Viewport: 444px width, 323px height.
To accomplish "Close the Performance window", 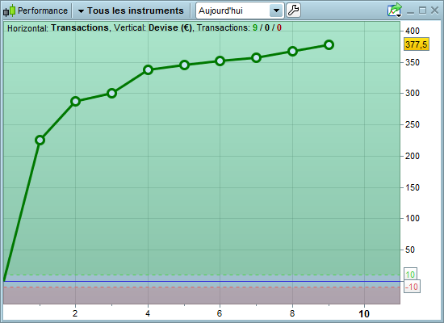I will (434, 10).
